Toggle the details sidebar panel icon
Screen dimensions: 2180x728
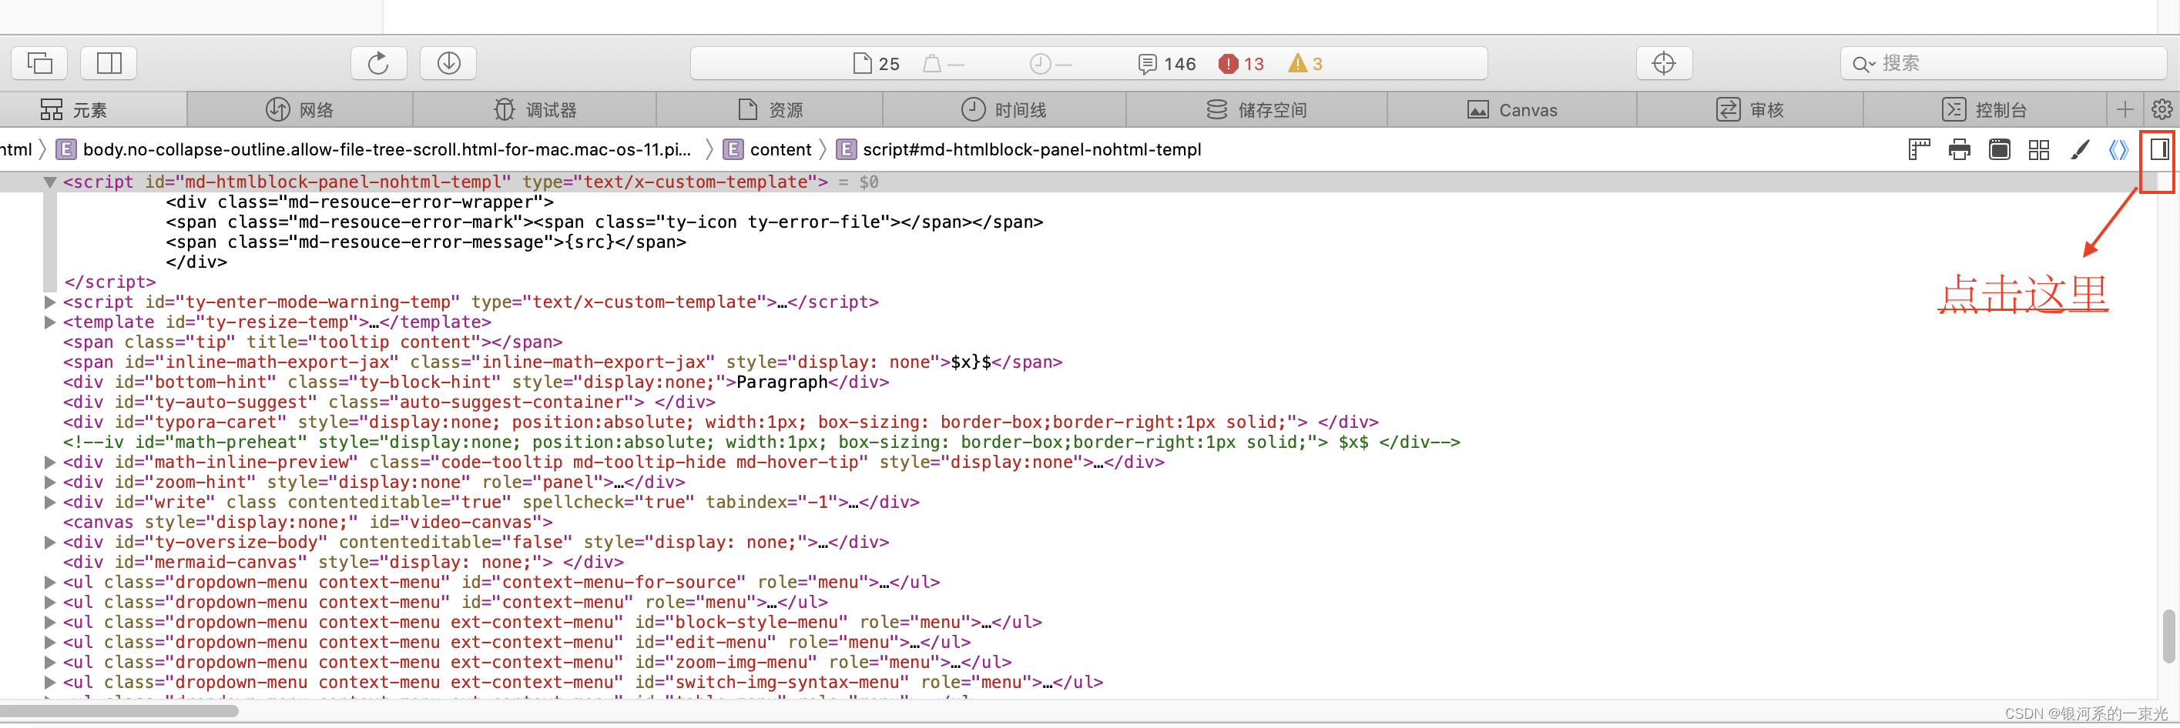(2159, 149)
